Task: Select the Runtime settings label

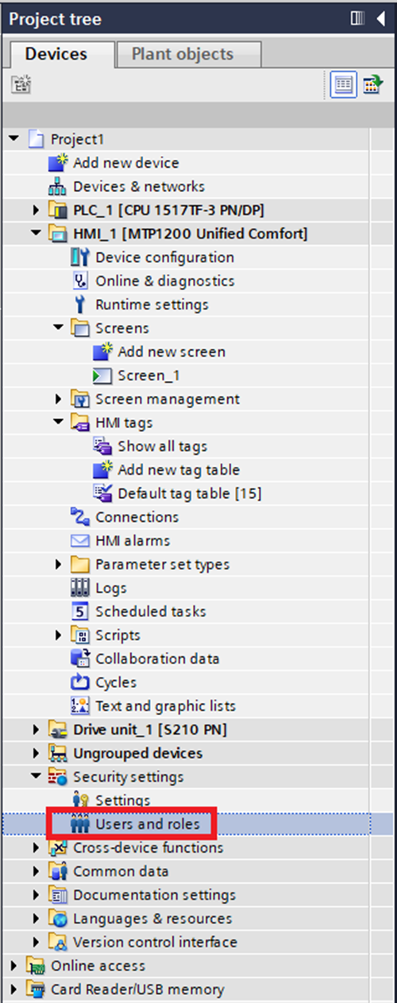Action: tap(152, 305)
